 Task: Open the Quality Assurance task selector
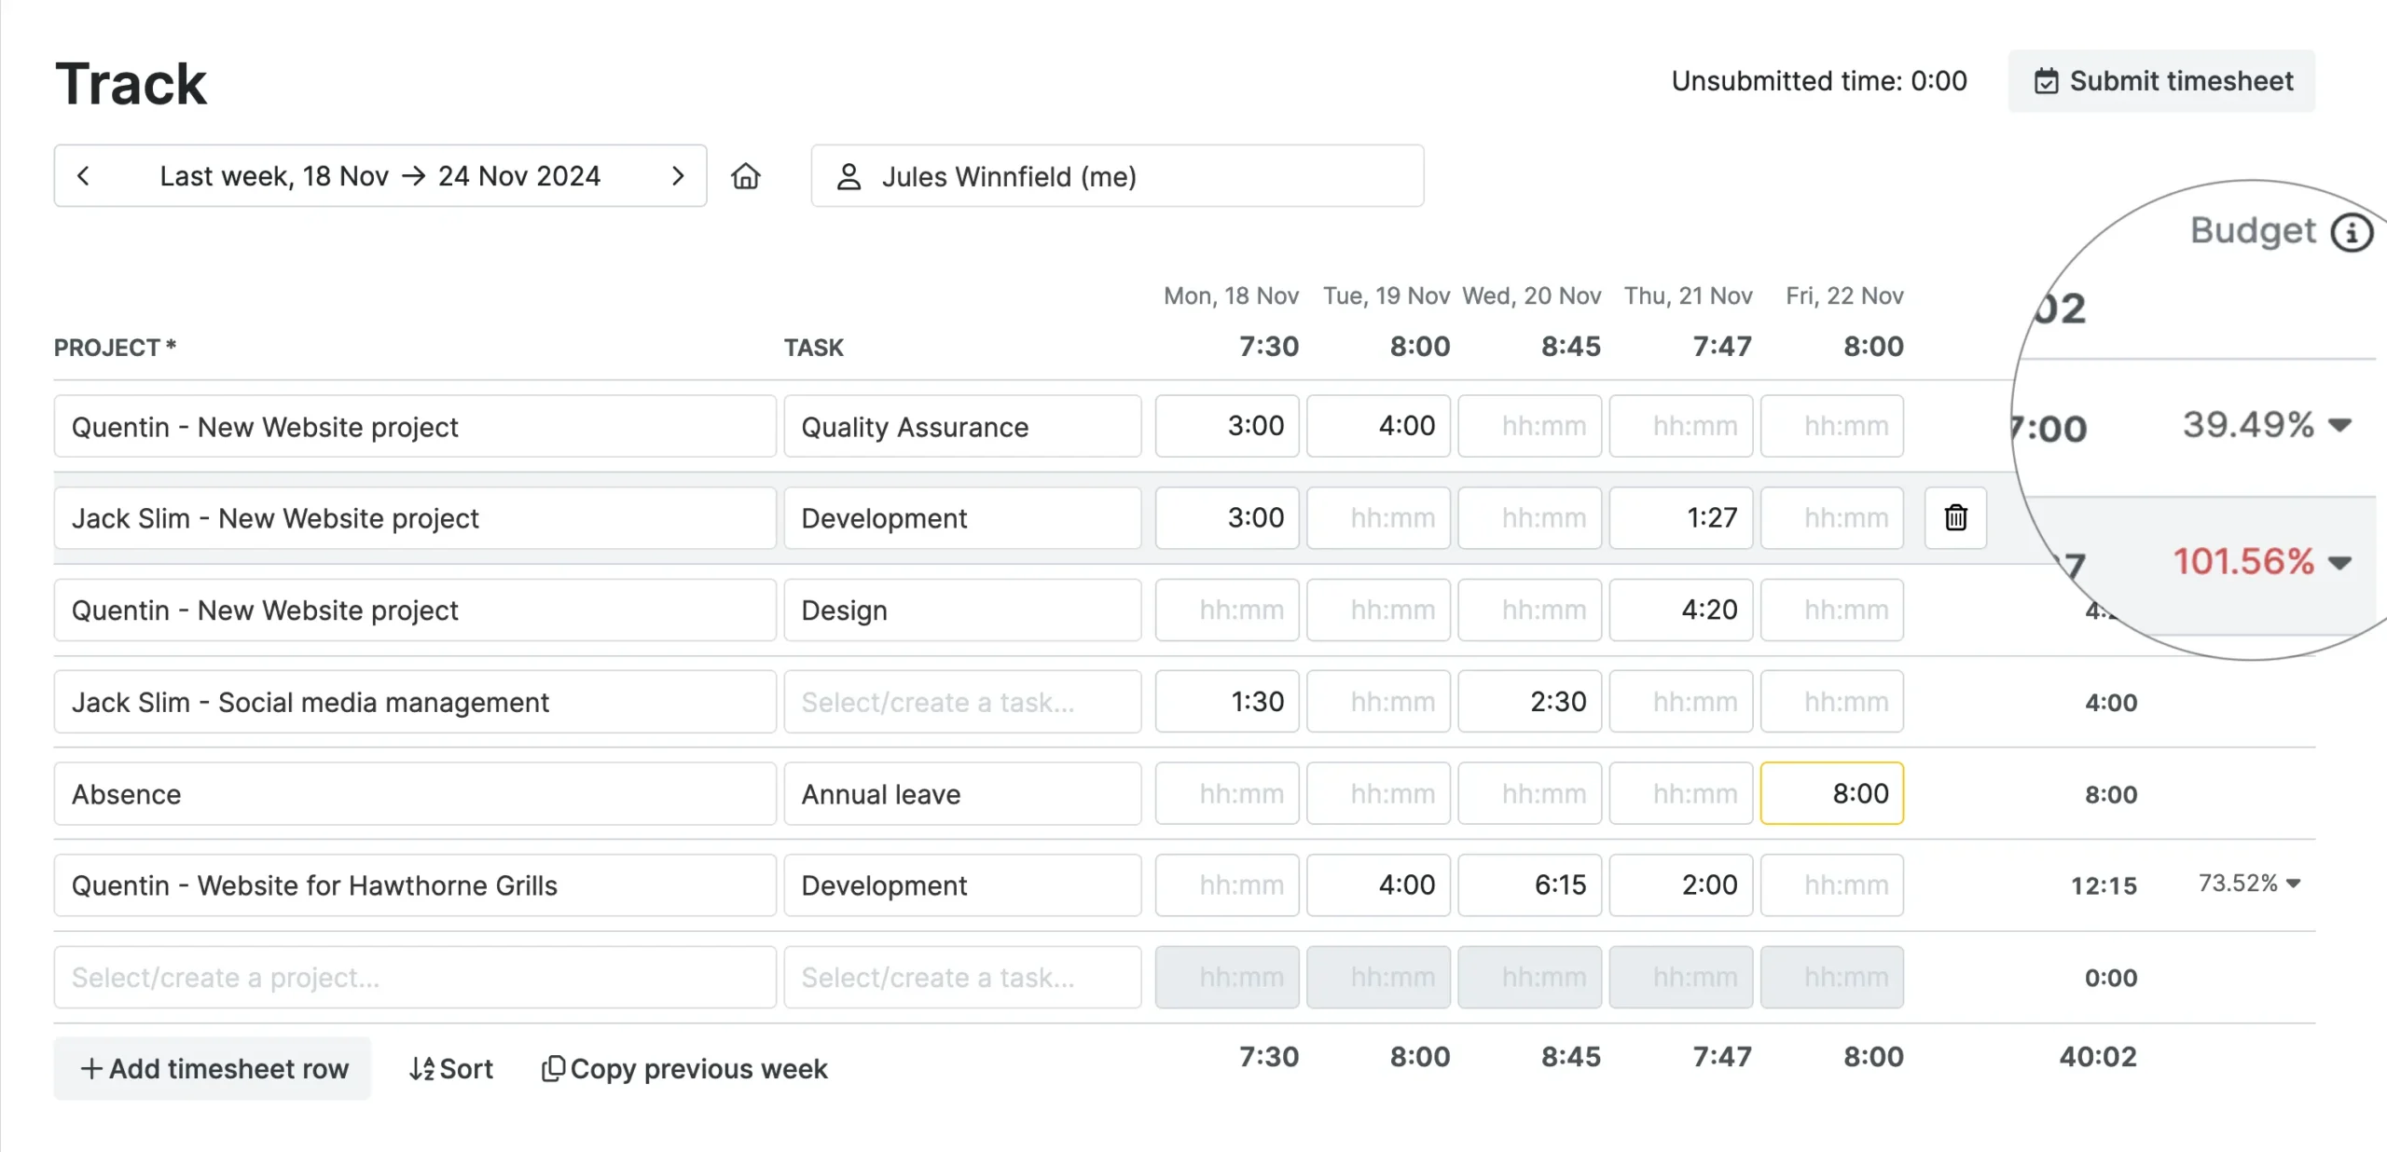click(961, 427)
